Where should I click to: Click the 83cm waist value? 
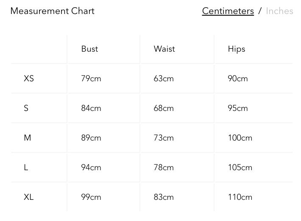tap(164, 197)
